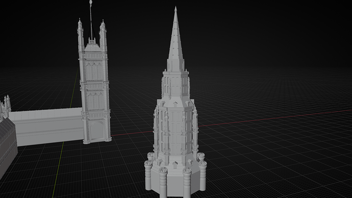Click the far-right corner turret of octagonal tower
This screenshot has height=198, width=352.
coord(203,176)
